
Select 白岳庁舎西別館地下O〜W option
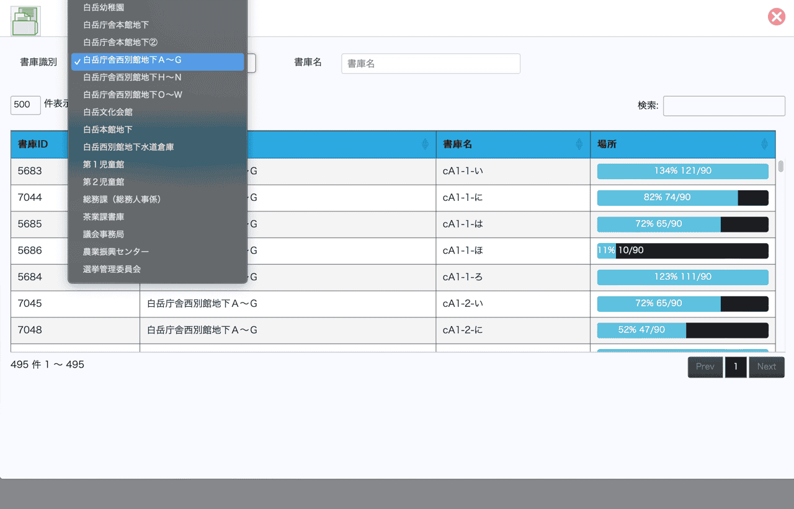pyautogui.click(x=132, y=95)
